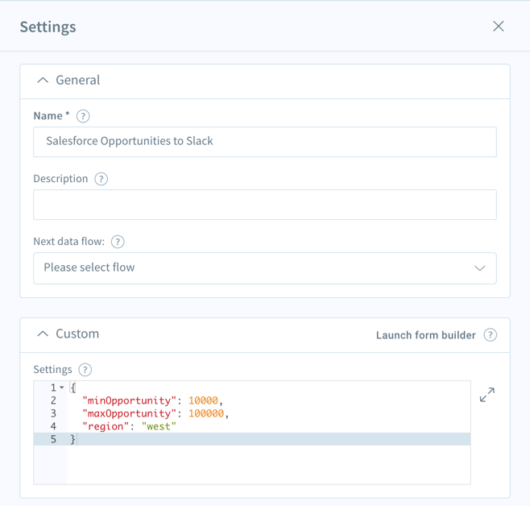
Task: Open help icon next to Description label
Action: coord(101,179)
